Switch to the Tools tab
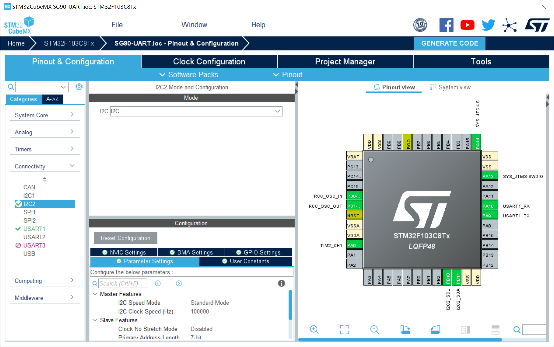Screen dimensions: 554x347 coord(481,61)
